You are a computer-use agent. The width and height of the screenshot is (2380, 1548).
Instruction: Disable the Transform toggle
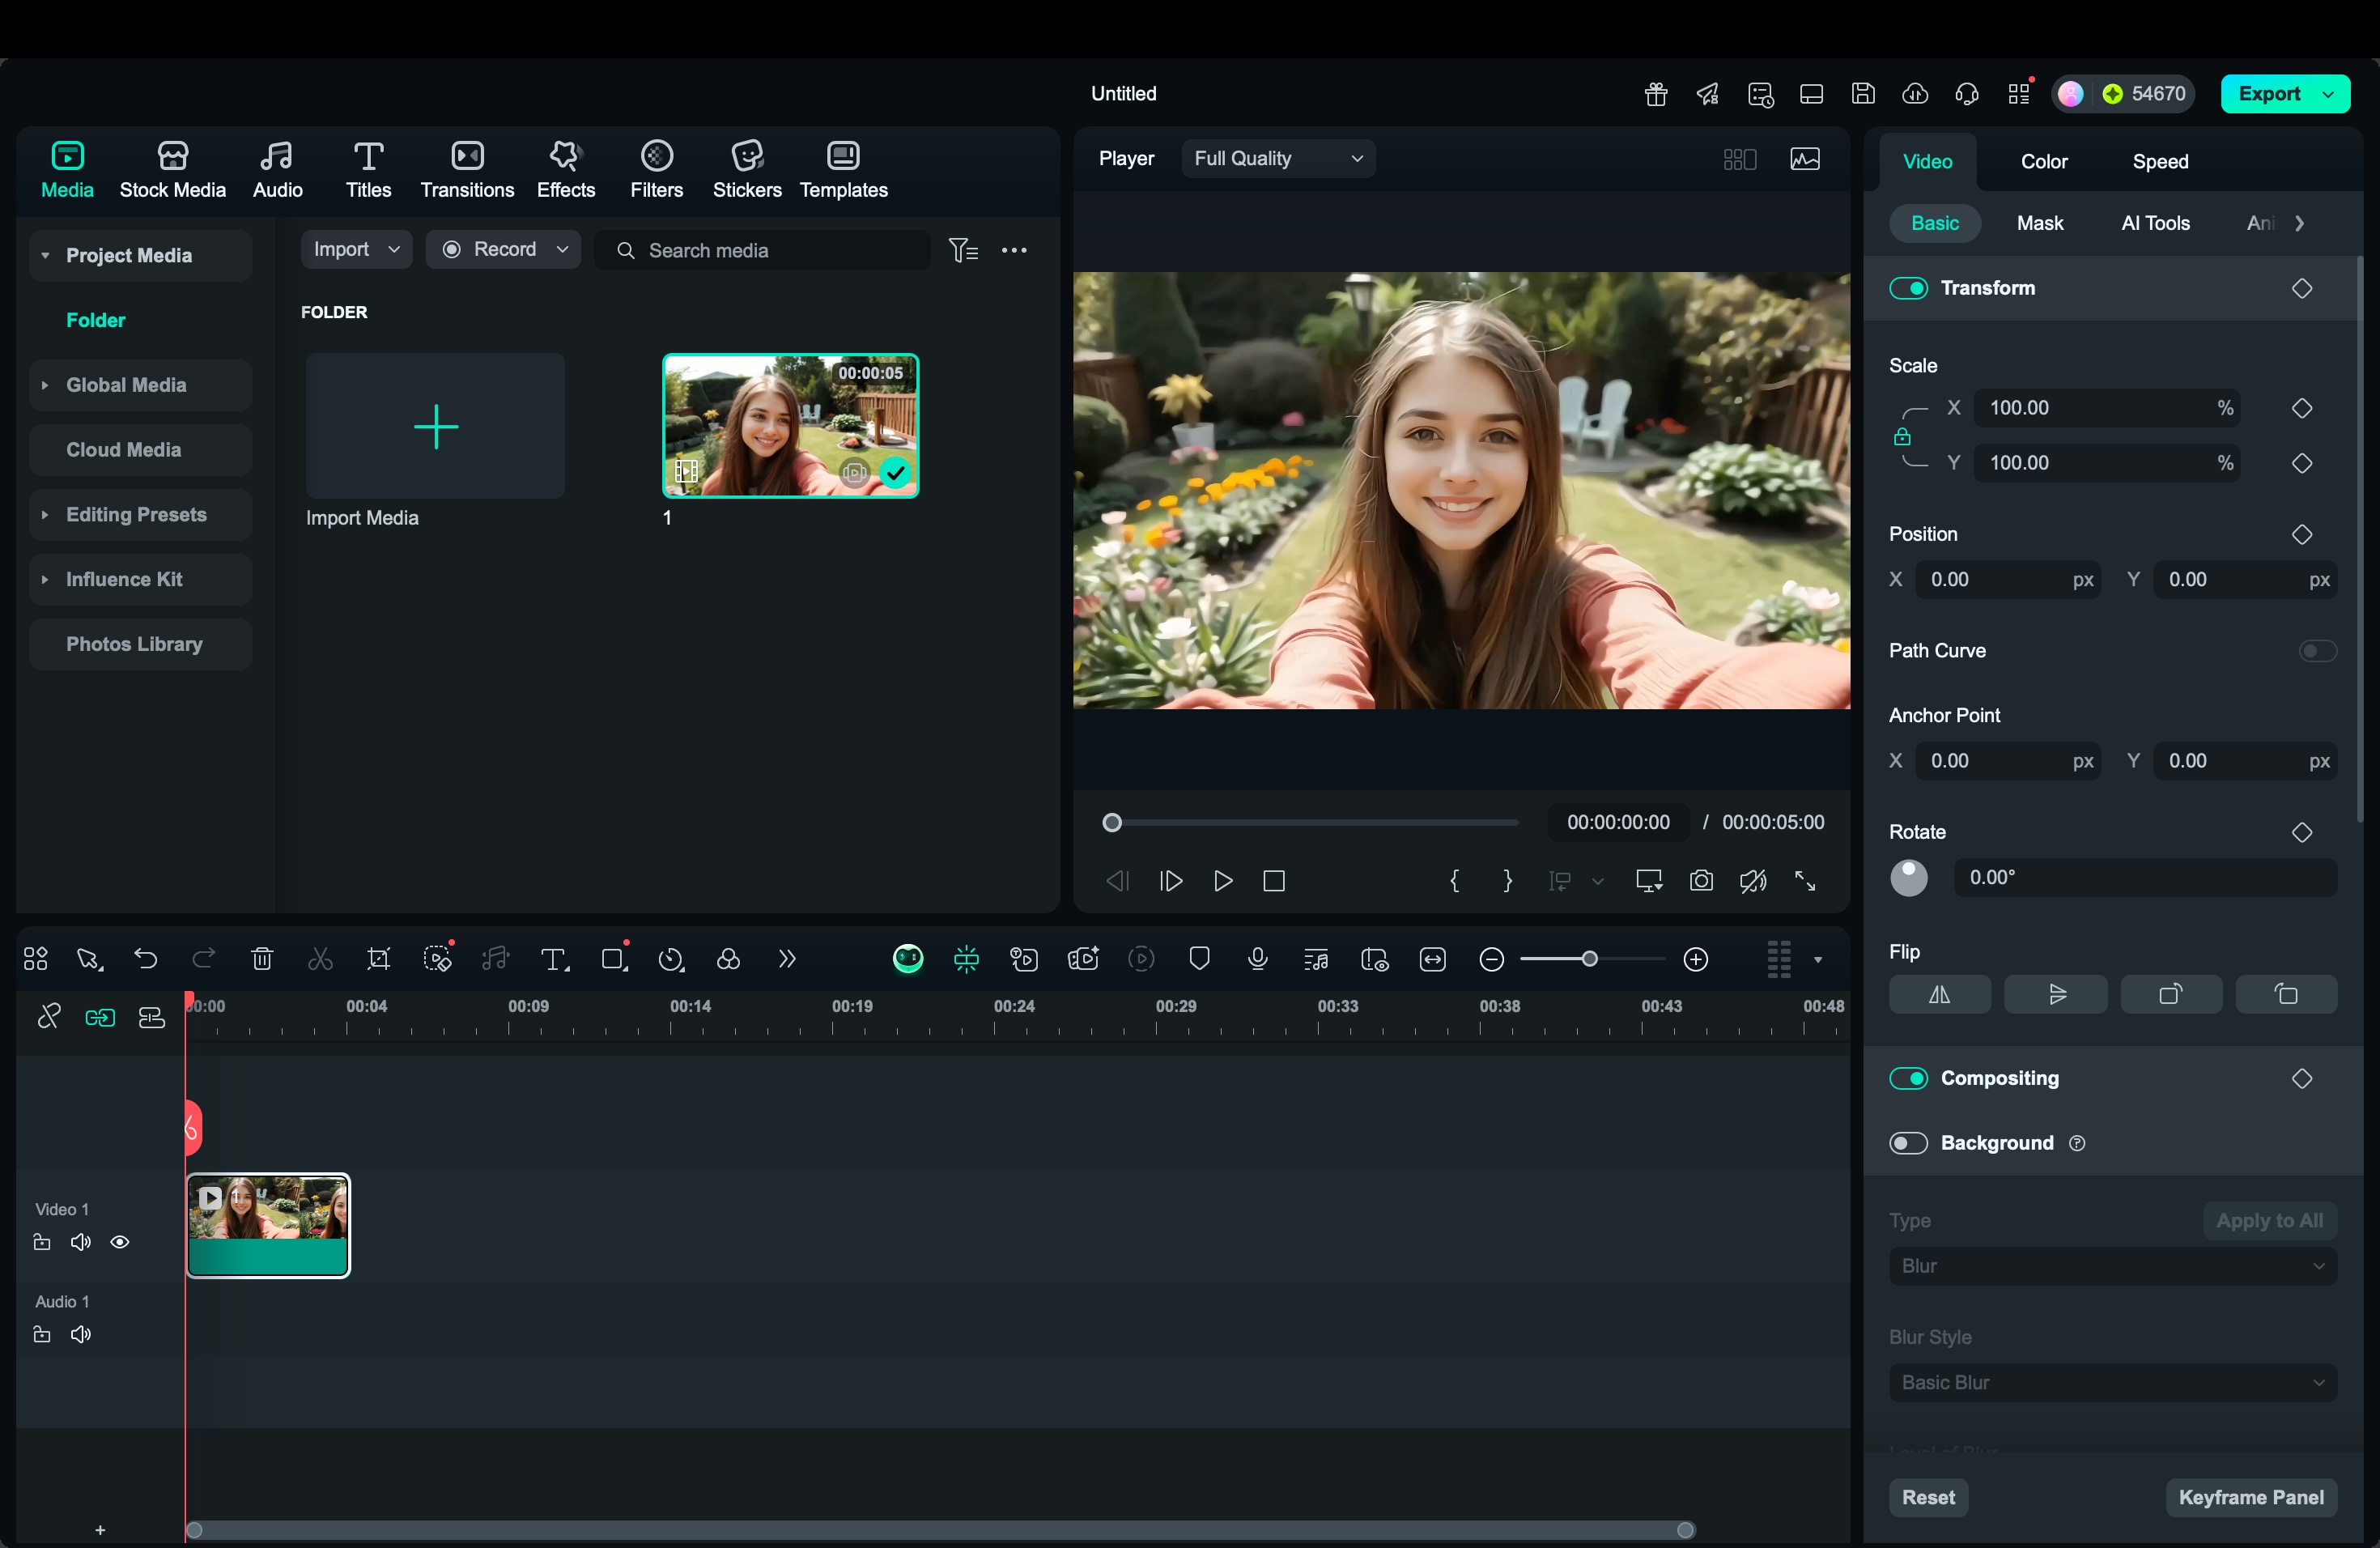coord(1908,288)
